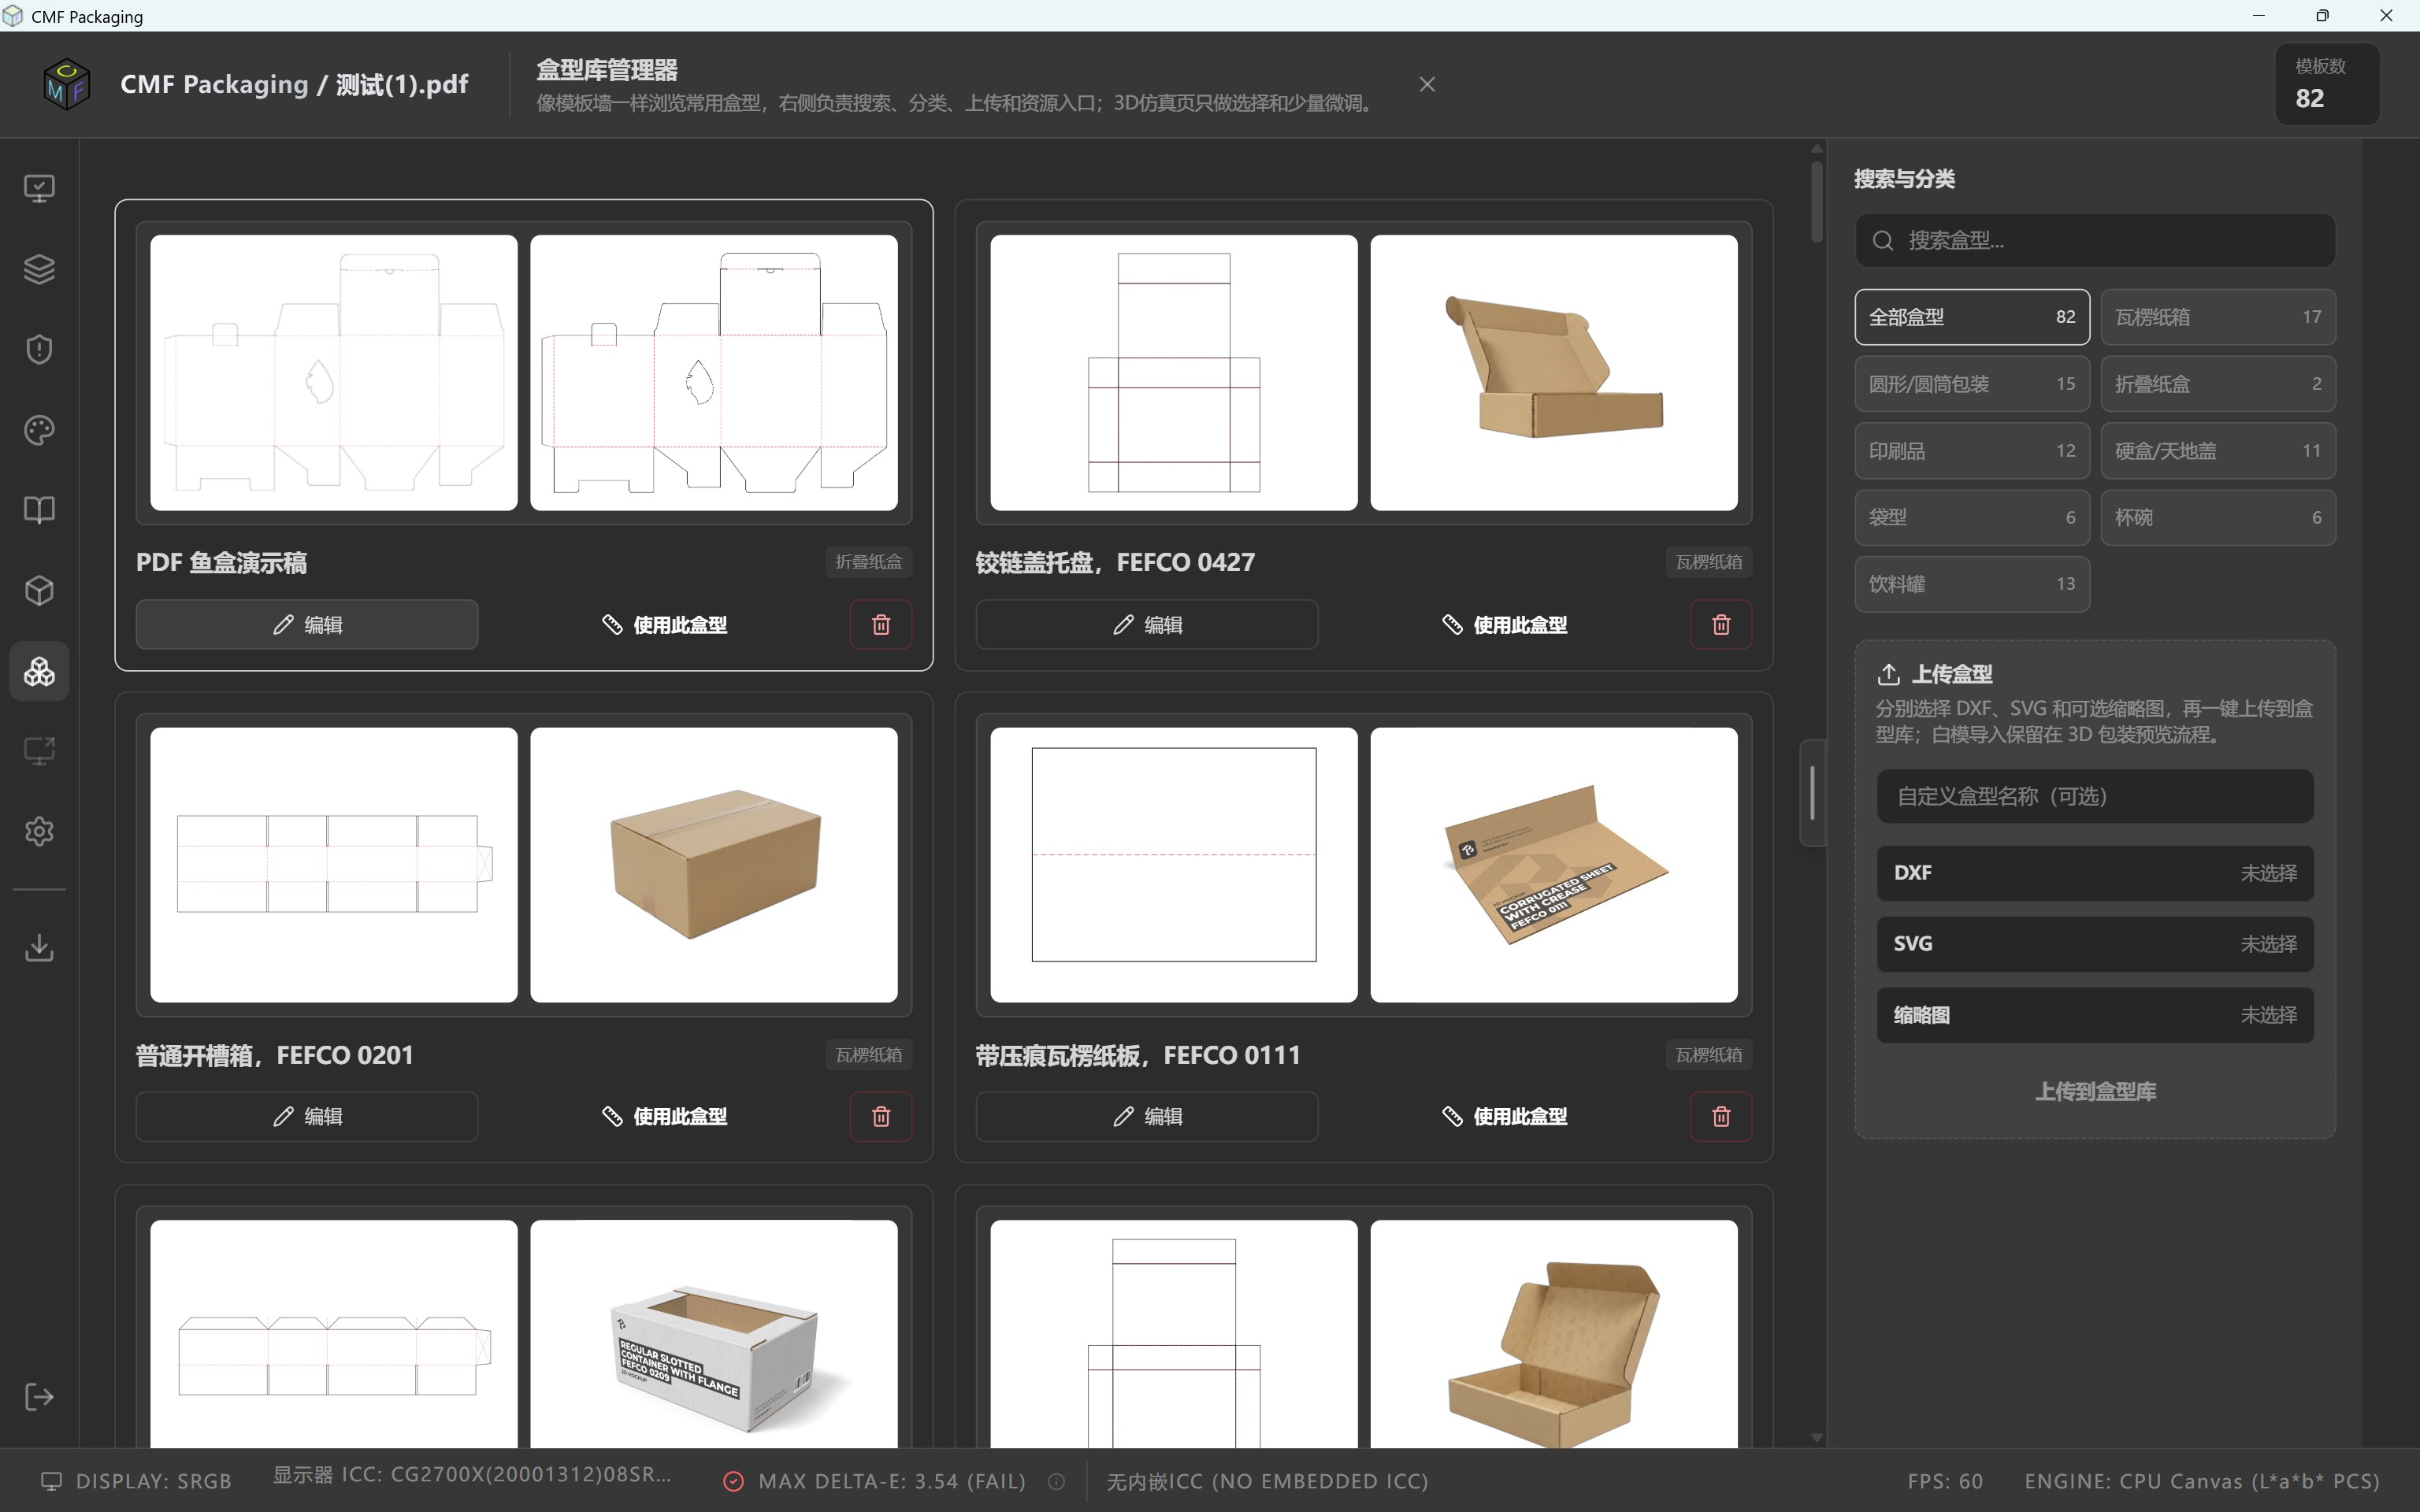The height and width of the screenshot is (1512, 2420).
Task: Open the shield alert sidebar icon
Action: coord(39,349)
